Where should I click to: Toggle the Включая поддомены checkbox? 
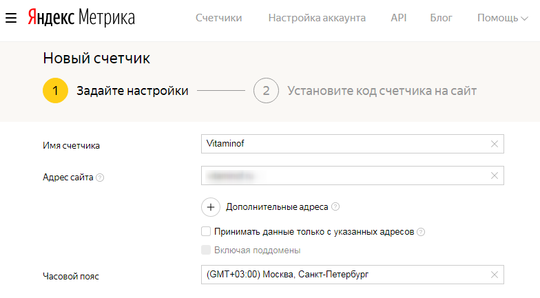click(x=205, y=250)
